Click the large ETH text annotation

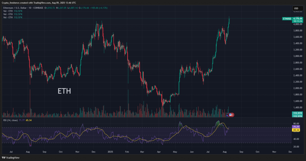[64, 91]
